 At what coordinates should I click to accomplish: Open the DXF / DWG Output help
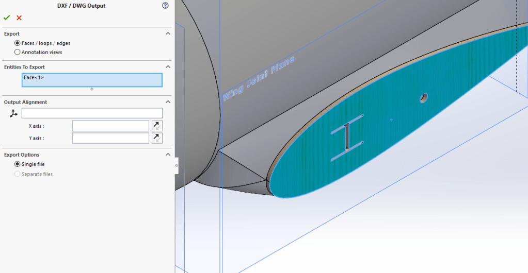point(165,6)
